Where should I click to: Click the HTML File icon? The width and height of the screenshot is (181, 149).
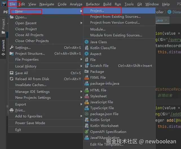tap(87, 90)
